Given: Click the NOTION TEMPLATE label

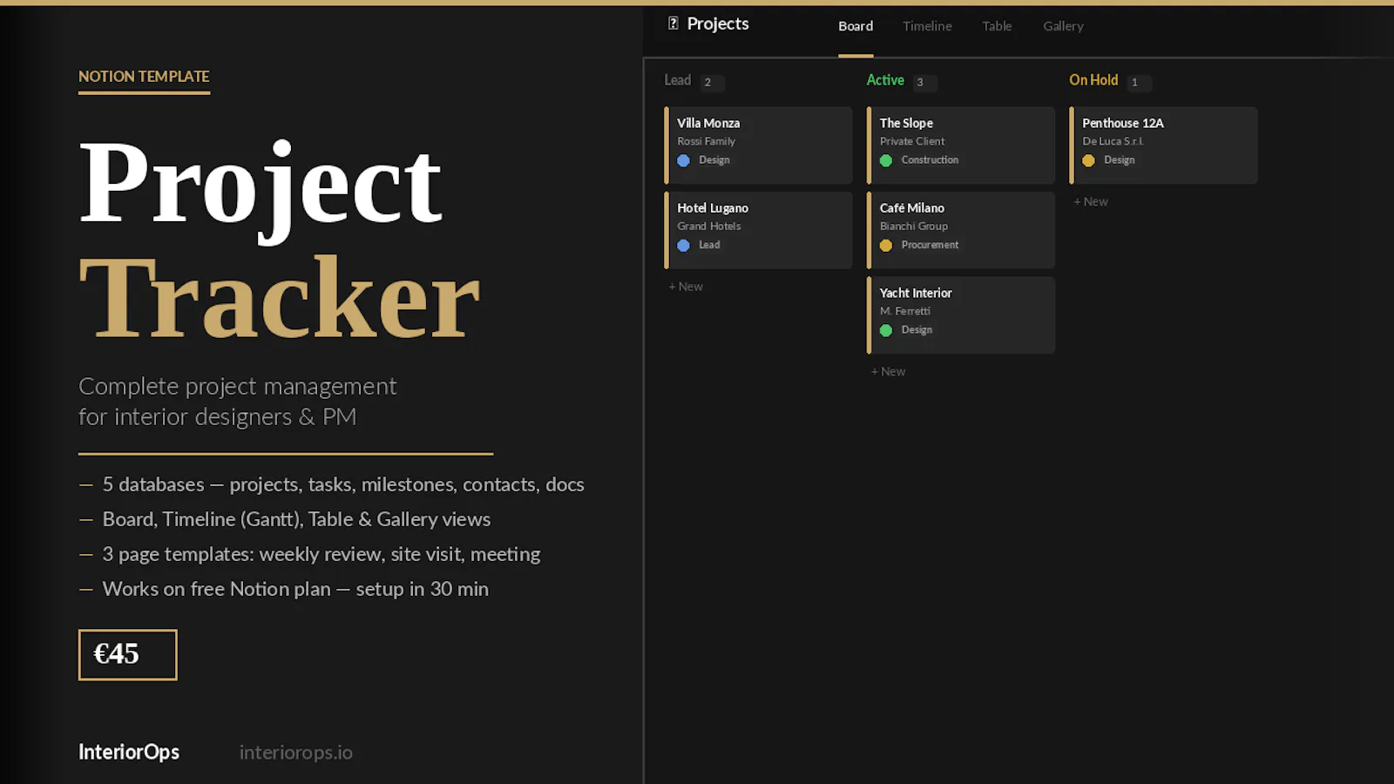Looking at the screenshot, I should [144, 77].
